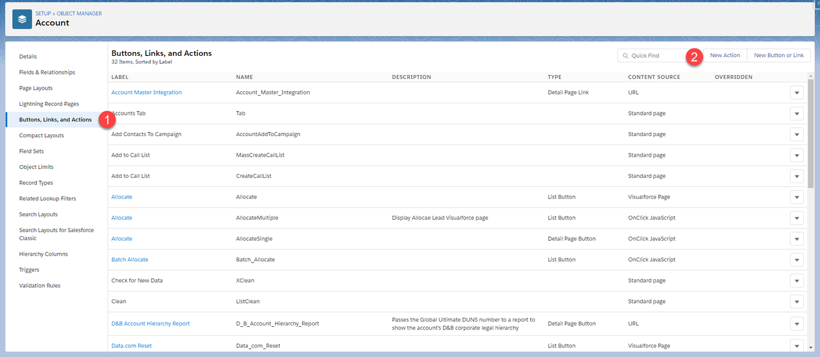Open Compact Layouts section
The width and height of the screenshot is (820, 357).
42,135
